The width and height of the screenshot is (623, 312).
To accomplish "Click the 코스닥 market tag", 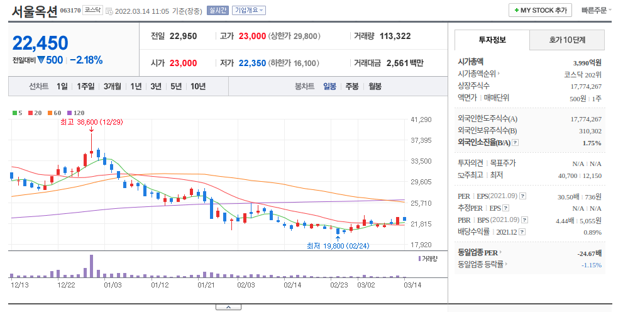I will click(92, 10).
